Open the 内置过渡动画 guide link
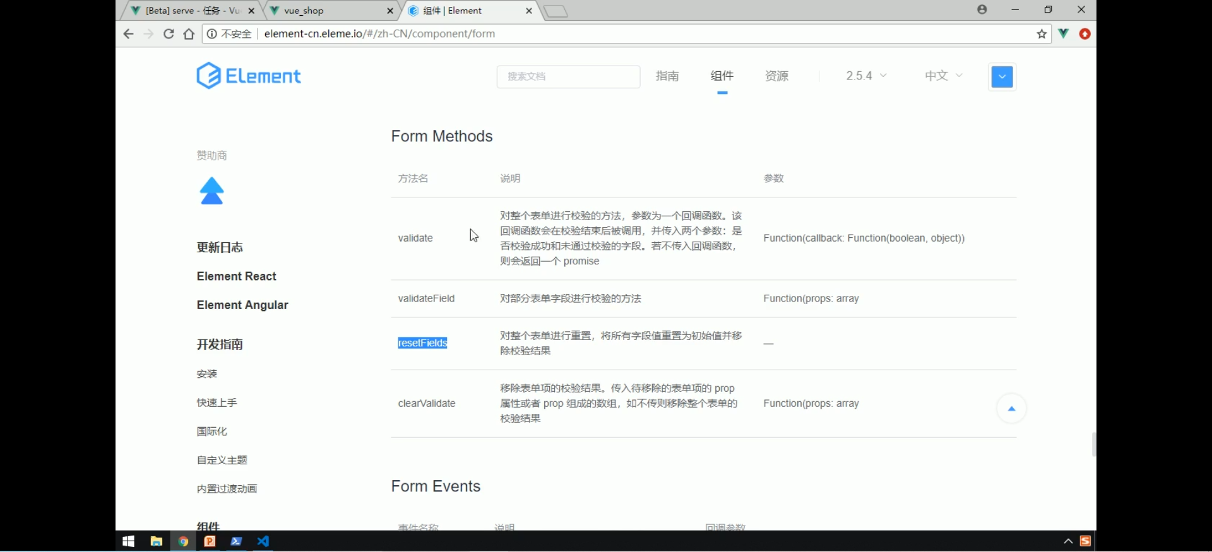 (x=227, y=489)
